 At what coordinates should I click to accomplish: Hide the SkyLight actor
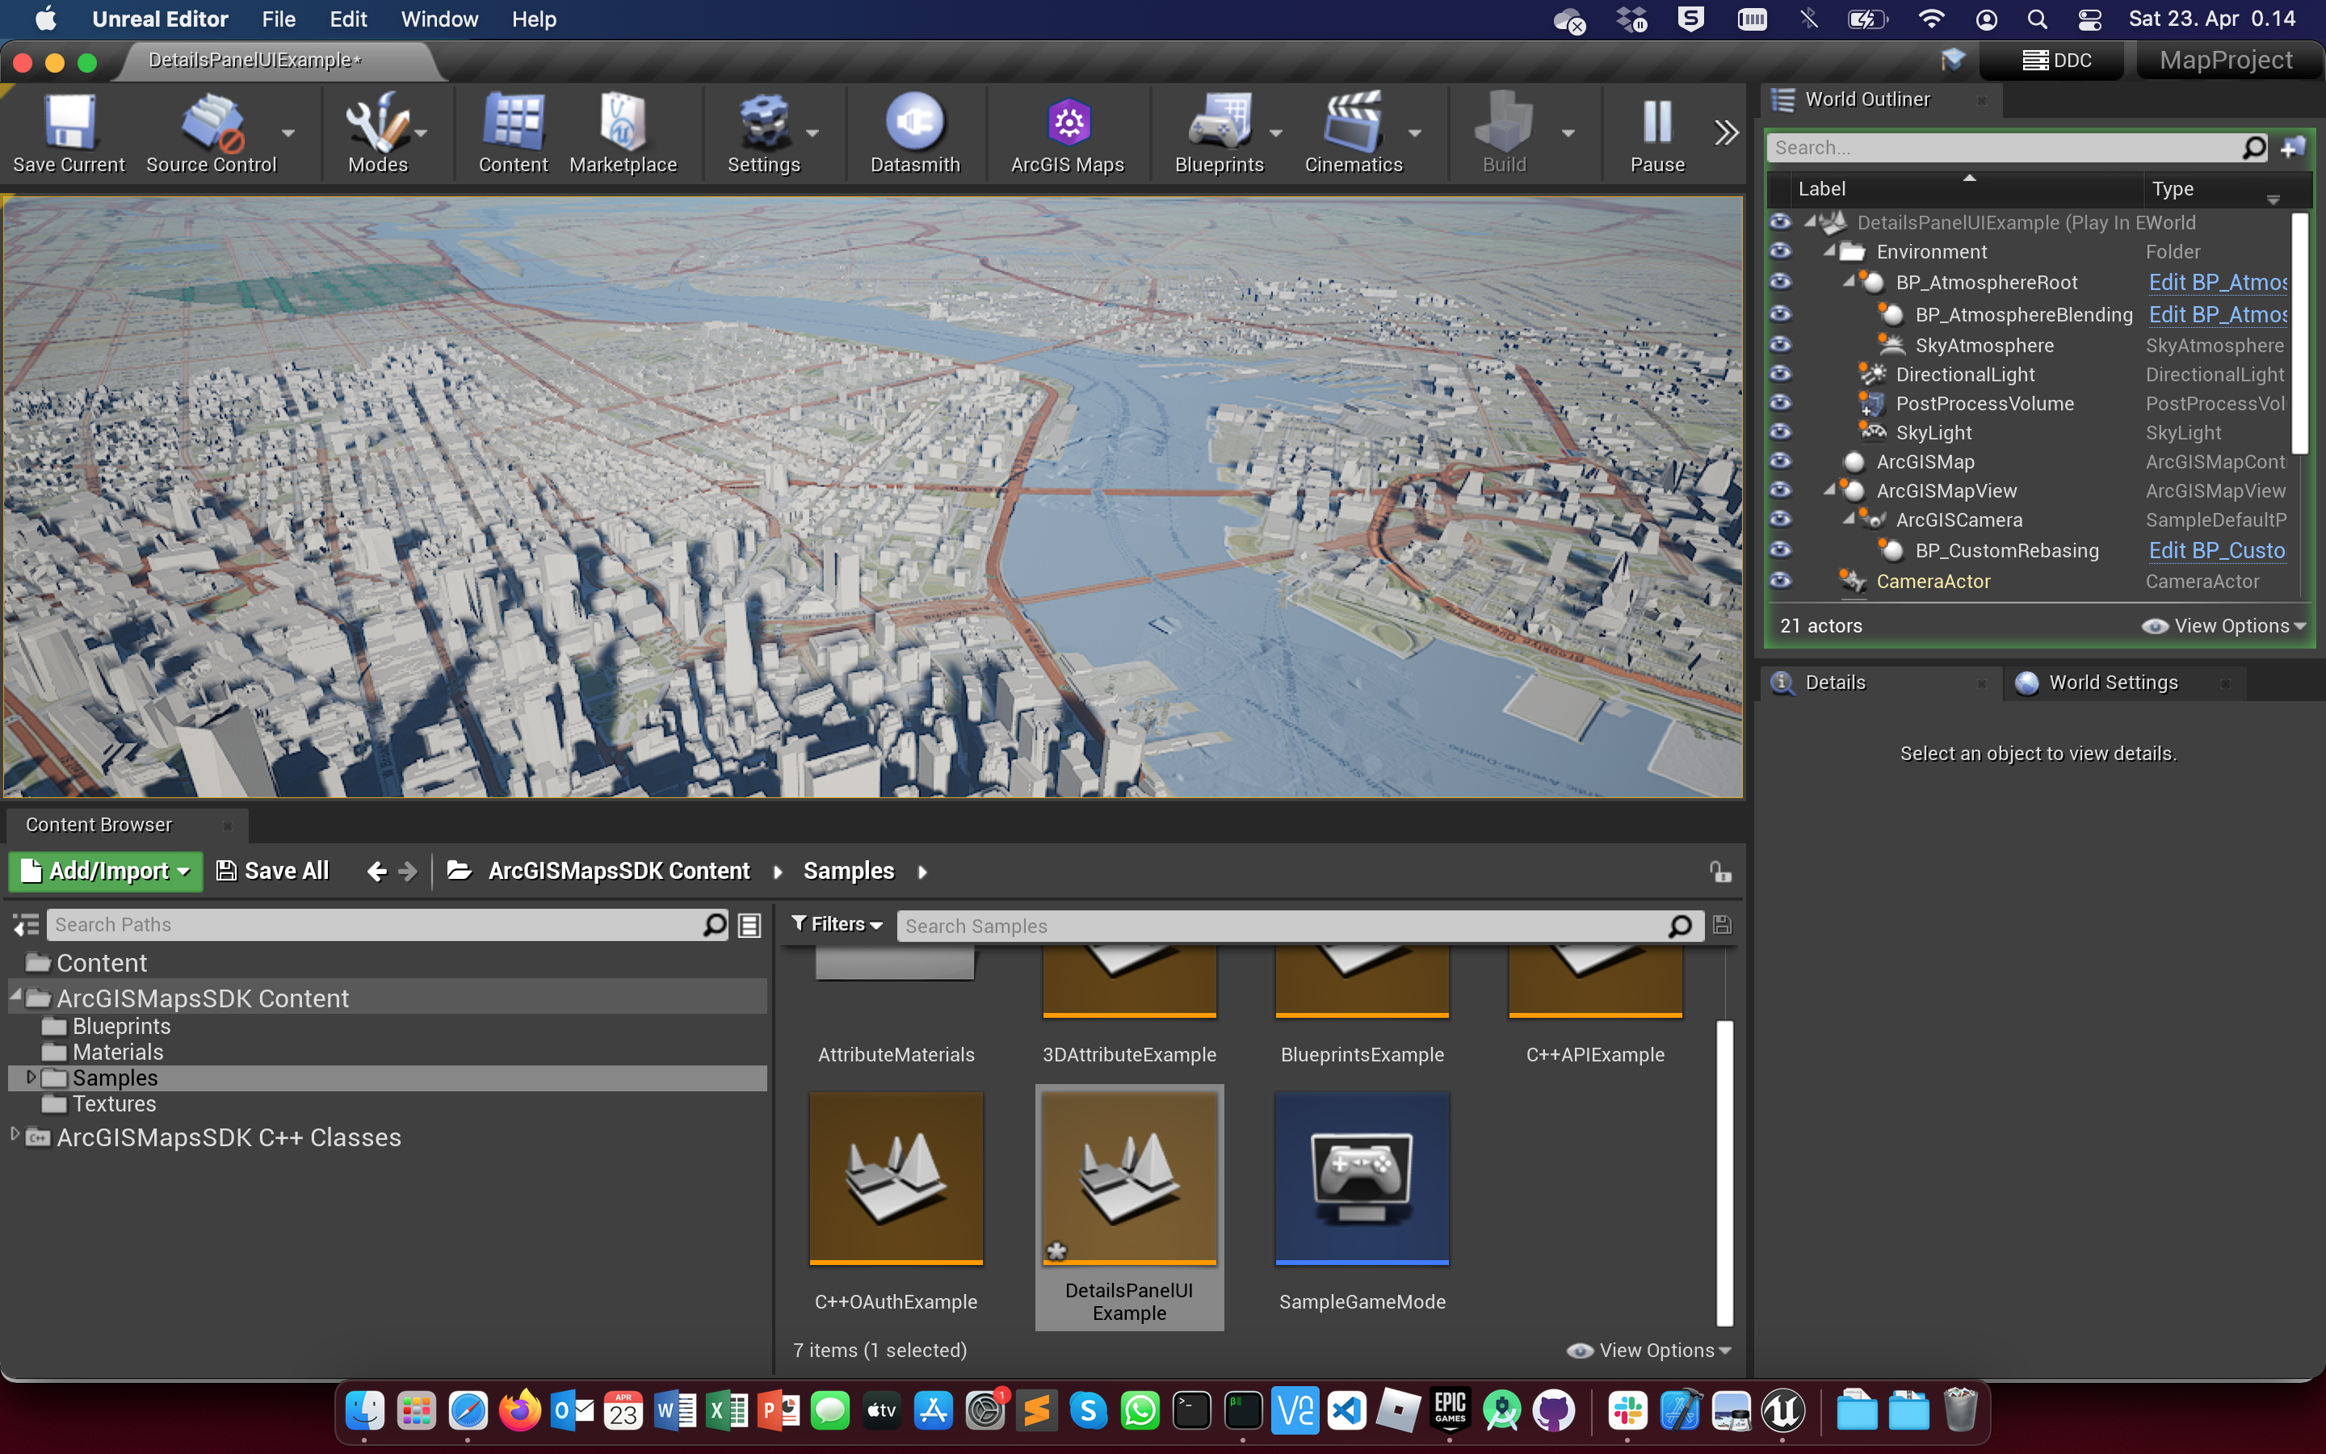click(x=1780, y=433)
